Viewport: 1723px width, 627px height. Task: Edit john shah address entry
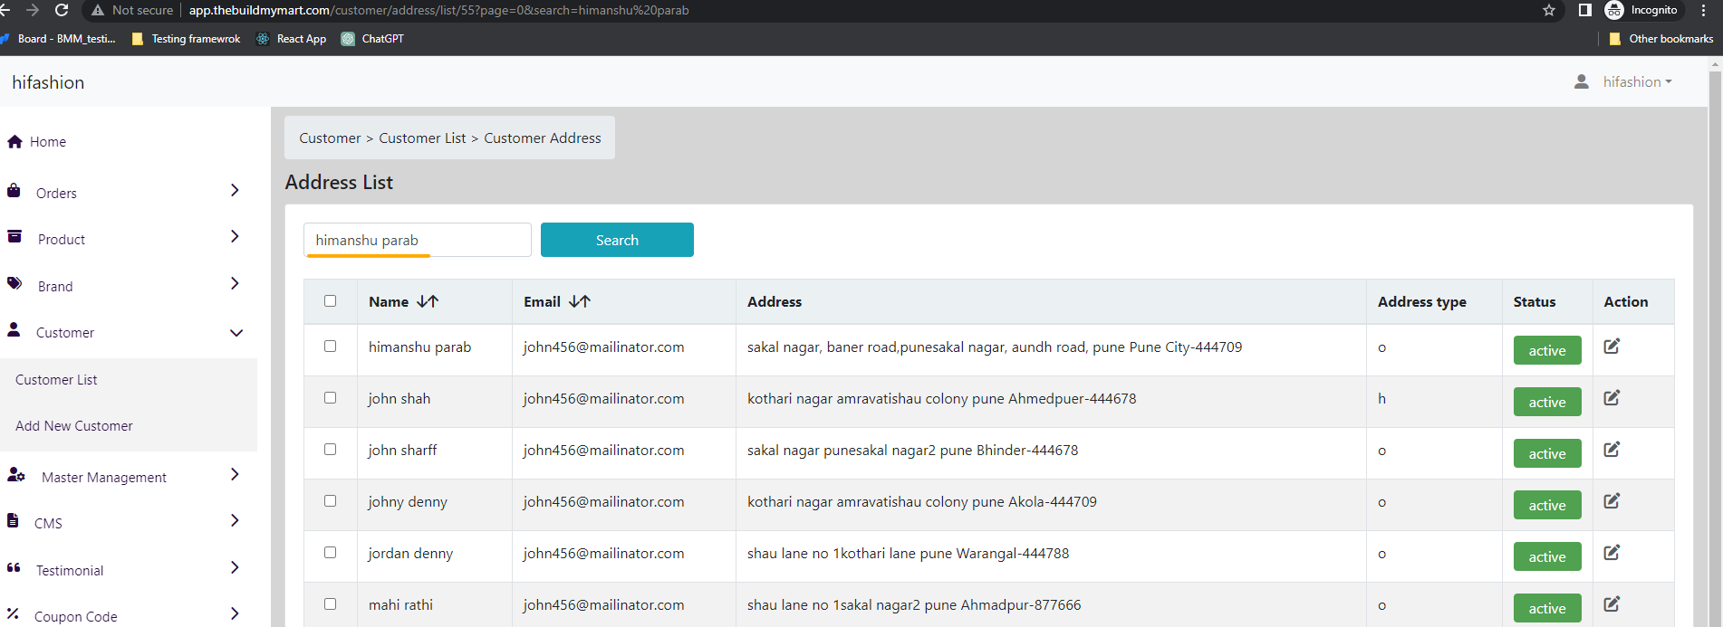1612,398
